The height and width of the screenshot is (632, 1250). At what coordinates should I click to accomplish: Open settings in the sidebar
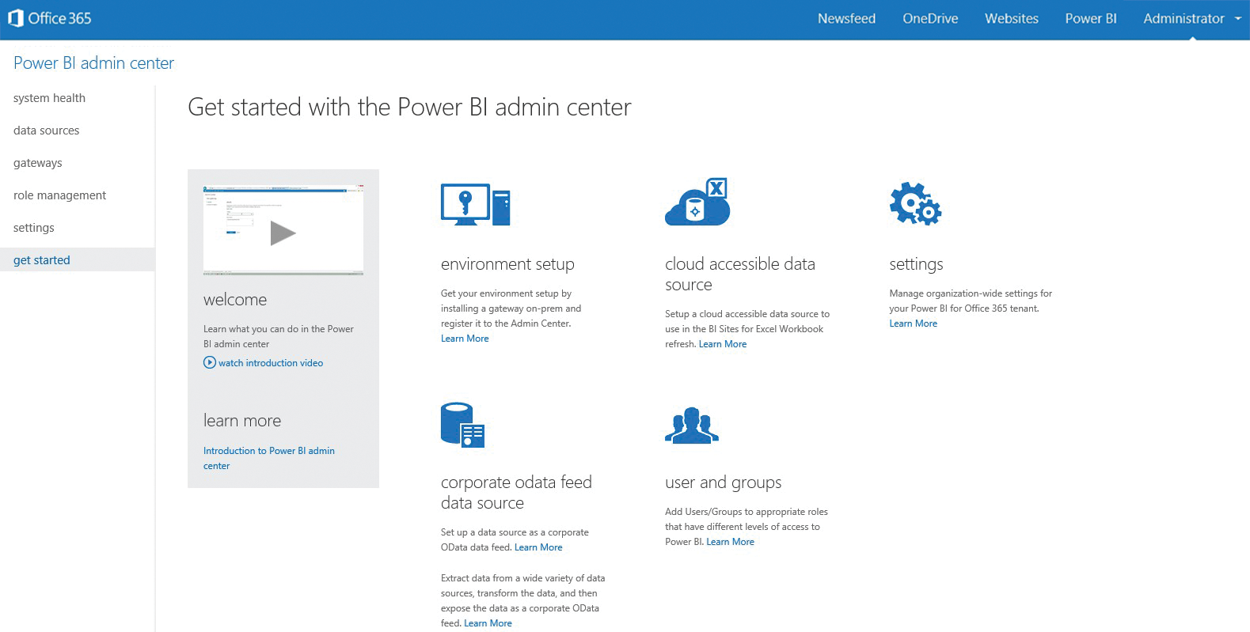(34, 228)
